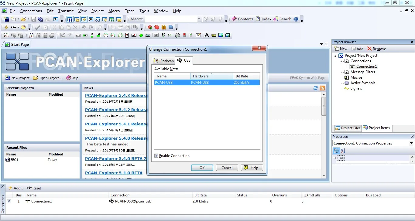This screenshot has width=415, height=221.
Task: Click the Save floppy disk icon
Action: pos(33,19)
